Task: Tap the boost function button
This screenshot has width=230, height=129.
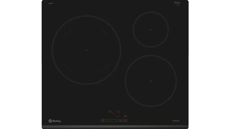Action: click(x=120, y=121)
